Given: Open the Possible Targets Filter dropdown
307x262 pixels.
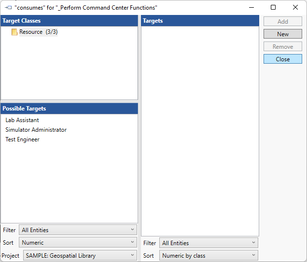Looking at the screenshot, I should point(78,230).
